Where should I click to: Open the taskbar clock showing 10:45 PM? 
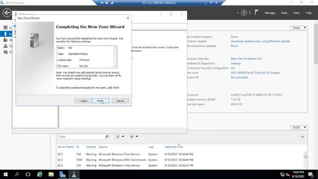click(x=298, y=175)
